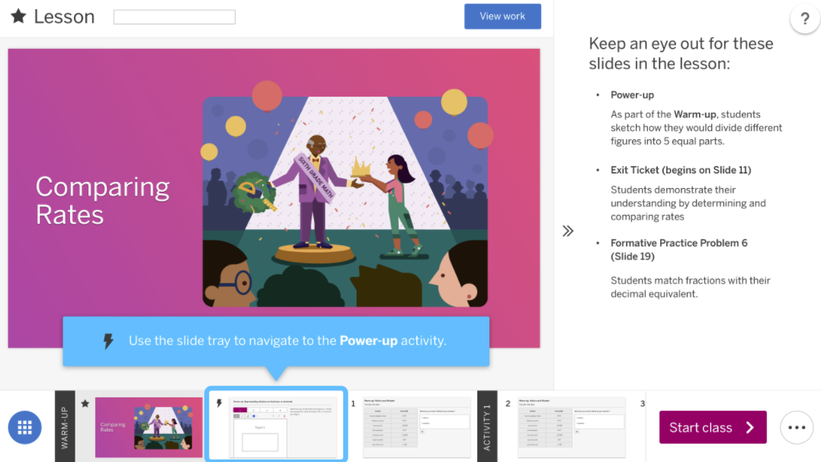Collapse the side panel with the double chevron
Viewport: 821px width, 462px height.
coord(568,231)
